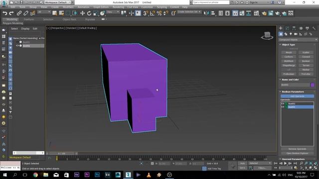Screen dimensions: 319x179
Task: Open the Compound Objects category dropdown
Action: pyautogui.click(x=298, y=40)
